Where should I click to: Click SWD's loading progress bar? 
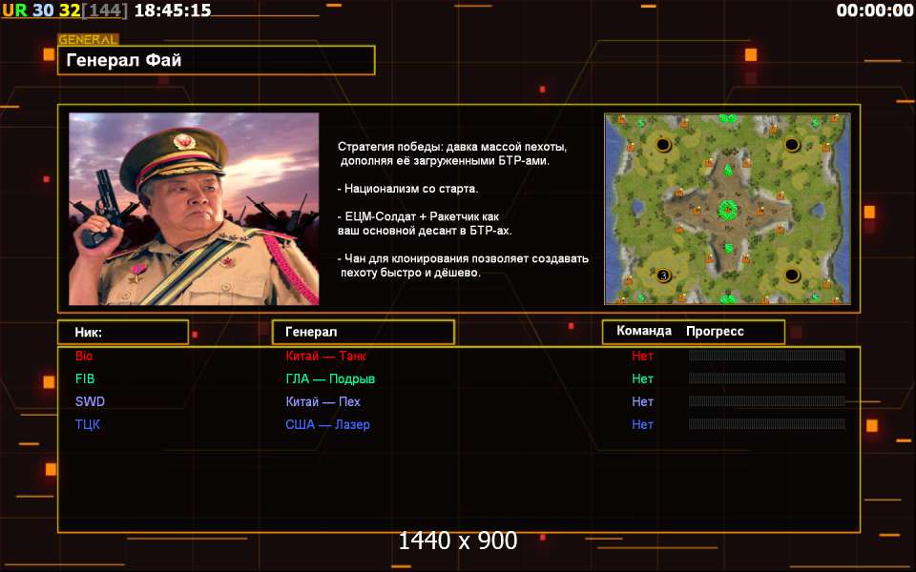coord(767,401)
